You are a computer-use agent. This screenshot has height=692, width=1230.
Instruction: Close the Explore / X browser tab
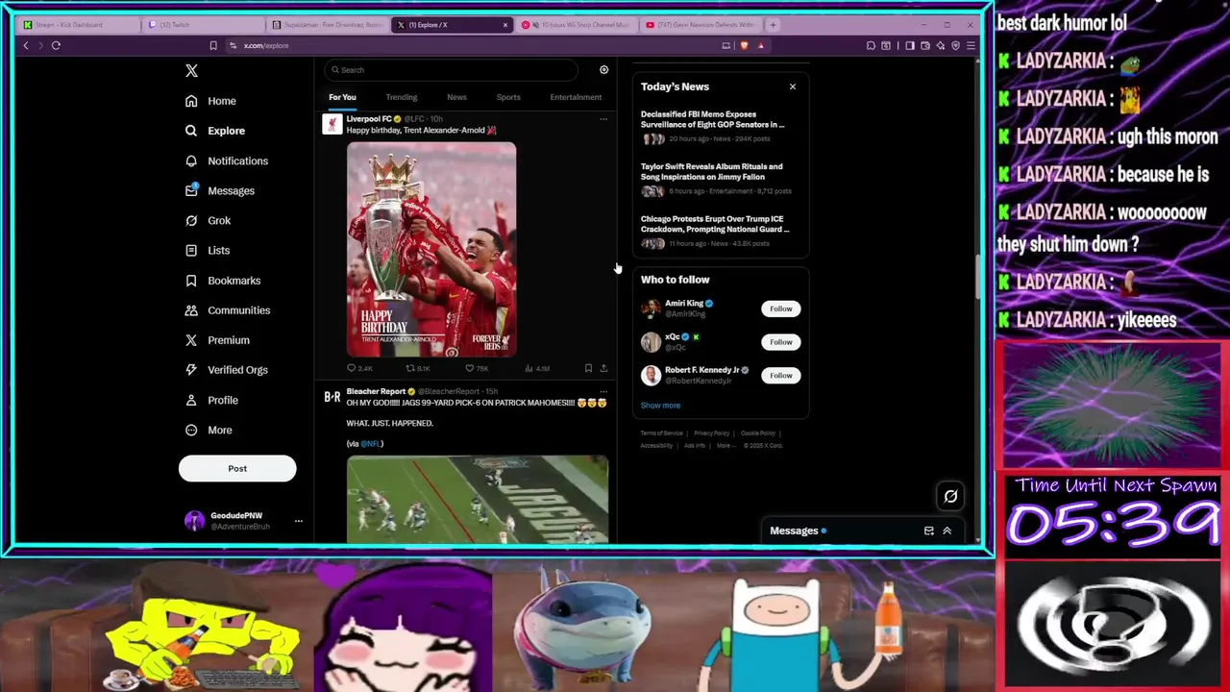click(505, 25)
